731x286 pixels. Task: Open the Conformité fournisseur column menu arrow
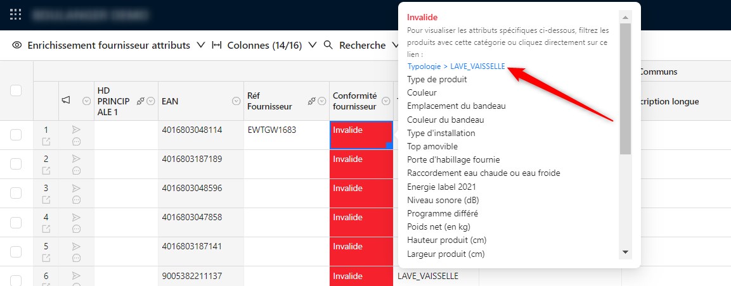tap(385, 101)
